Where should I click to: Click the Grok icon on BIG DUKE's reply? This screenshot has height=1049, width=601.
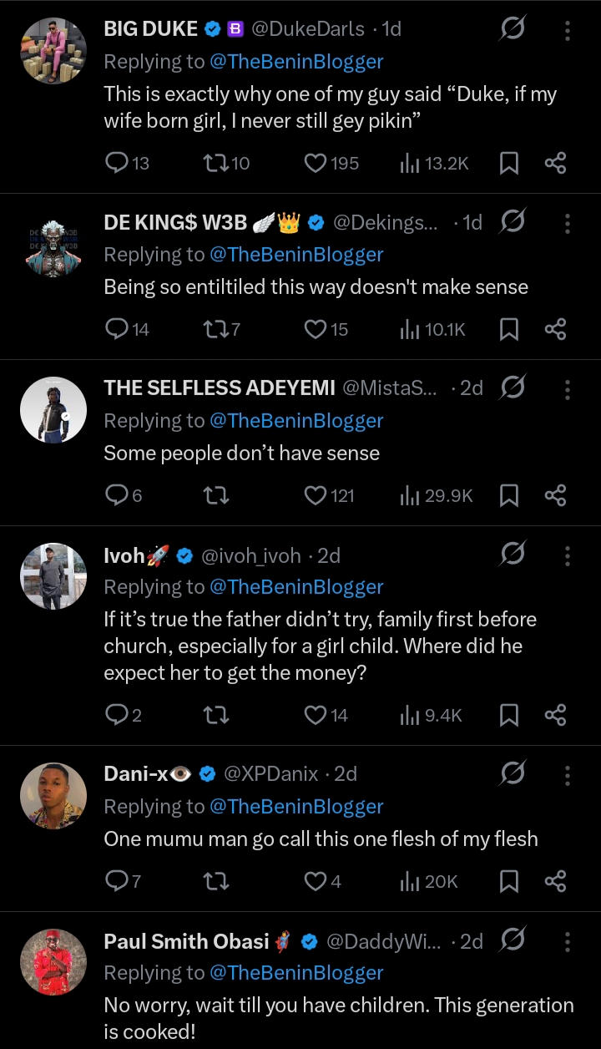(x=512, y=29)
